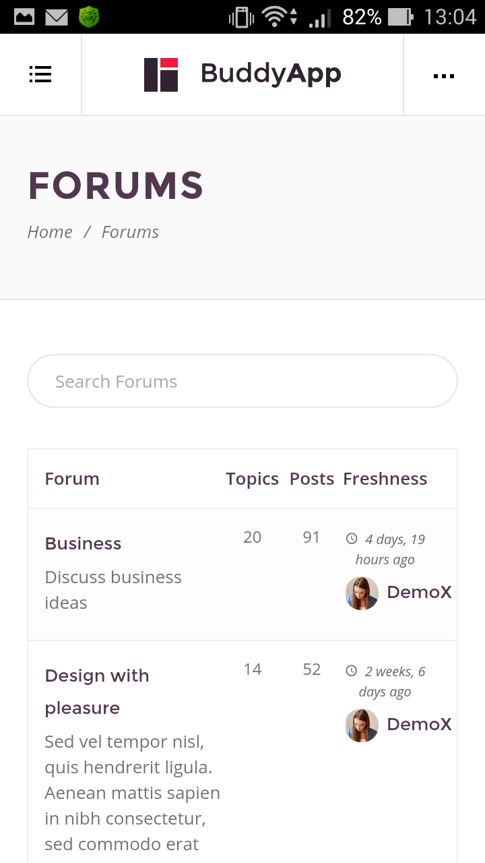This screenshot has height=863, width=485.
Task: Tap the gallery image status bar icon
Action: [24, 17]
